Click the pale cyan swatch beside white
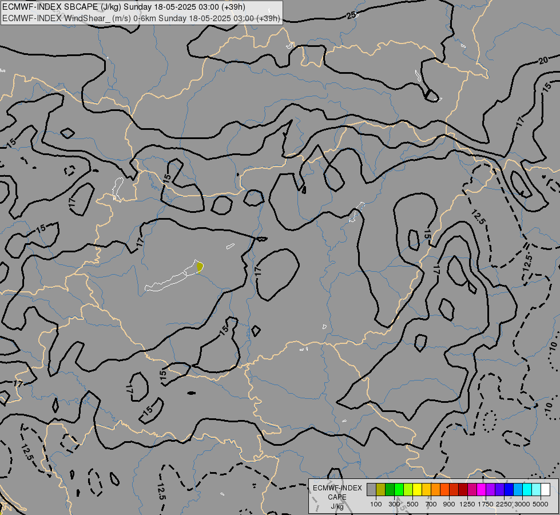The width and height of the screenshot is (560, 515). pos(537,489)
